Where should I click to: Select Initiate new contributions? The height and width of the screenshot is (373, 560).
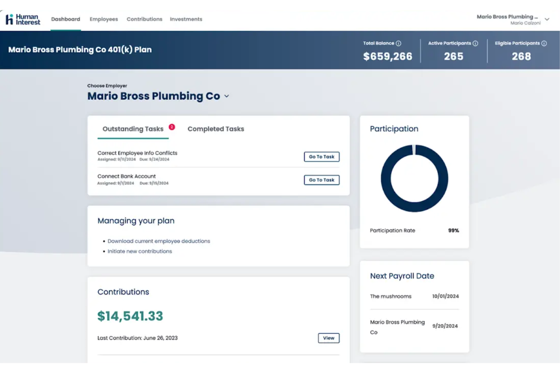click(140, 251)
